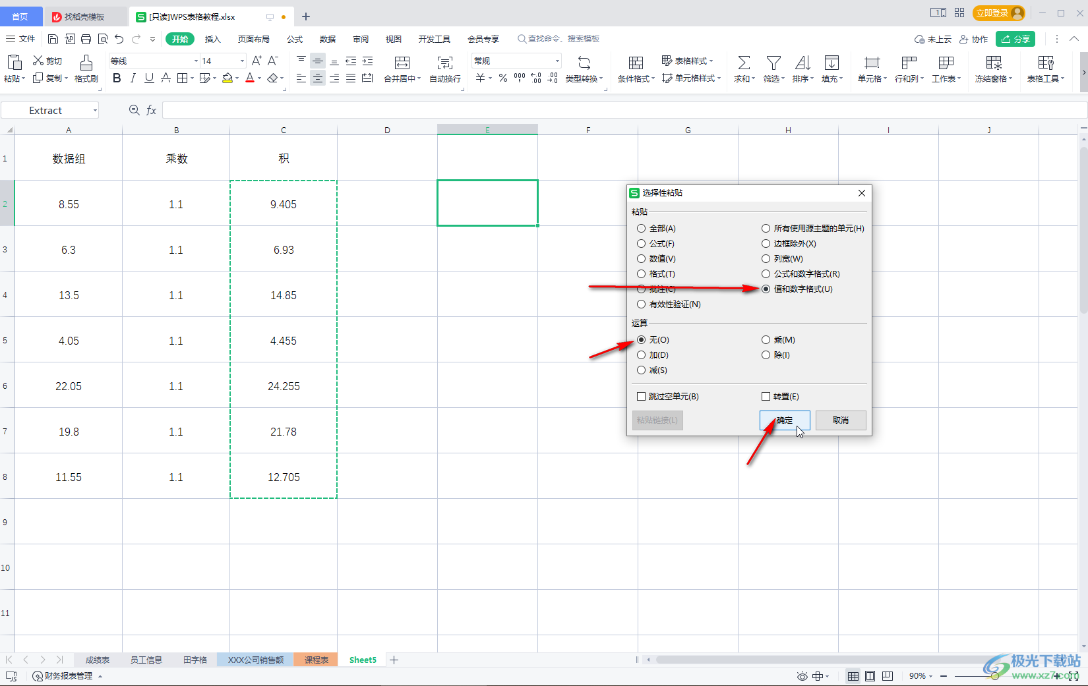Click the Cut scissors icon
Screen dimensions: 1088x686
[x=38, y=61]
